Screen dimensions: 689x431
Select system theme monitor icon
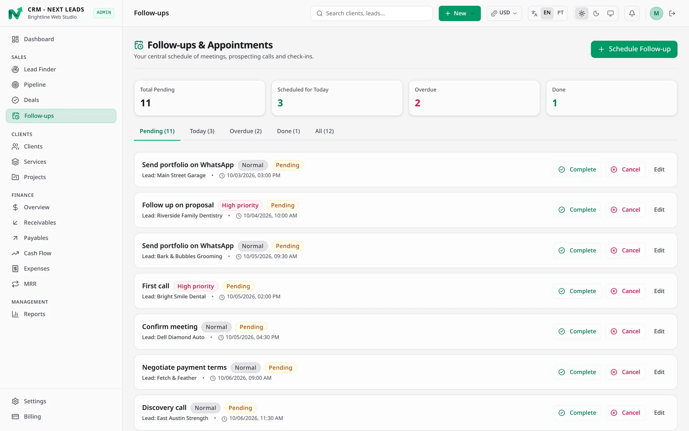610,13
